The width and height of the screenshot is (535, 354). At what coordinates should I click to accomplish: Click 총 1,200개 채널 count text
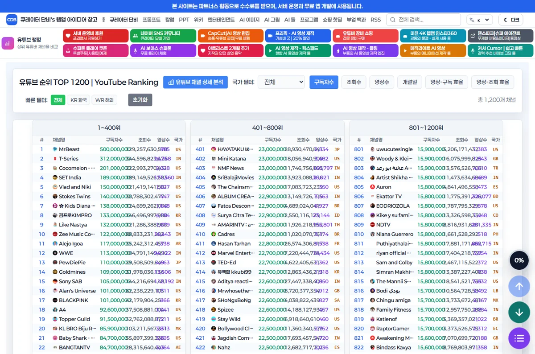pyautogui.click(x=497, y=100)
